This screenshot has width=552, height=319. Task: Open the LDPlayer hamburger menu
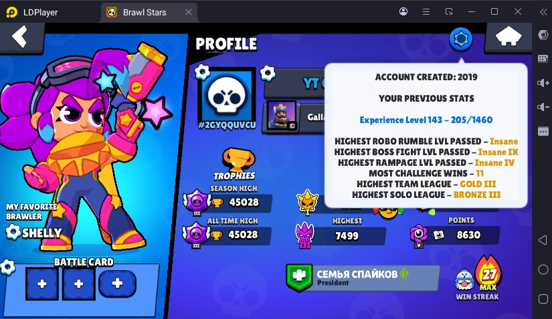click(426, 12)
